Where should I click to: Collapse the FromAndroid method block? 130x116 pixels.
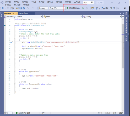pos(14,84)
